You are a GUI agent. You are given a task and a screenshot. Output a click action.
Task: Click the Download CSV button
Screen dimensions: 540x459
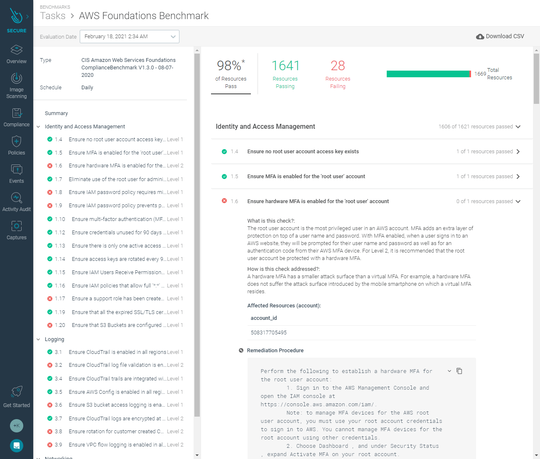point(500,37)
